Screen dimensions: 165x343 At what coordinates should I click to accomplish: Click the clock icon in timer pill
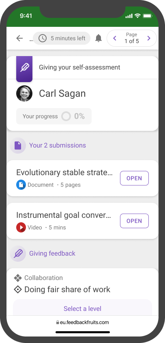pyautogui.click(x=42, y=38)
